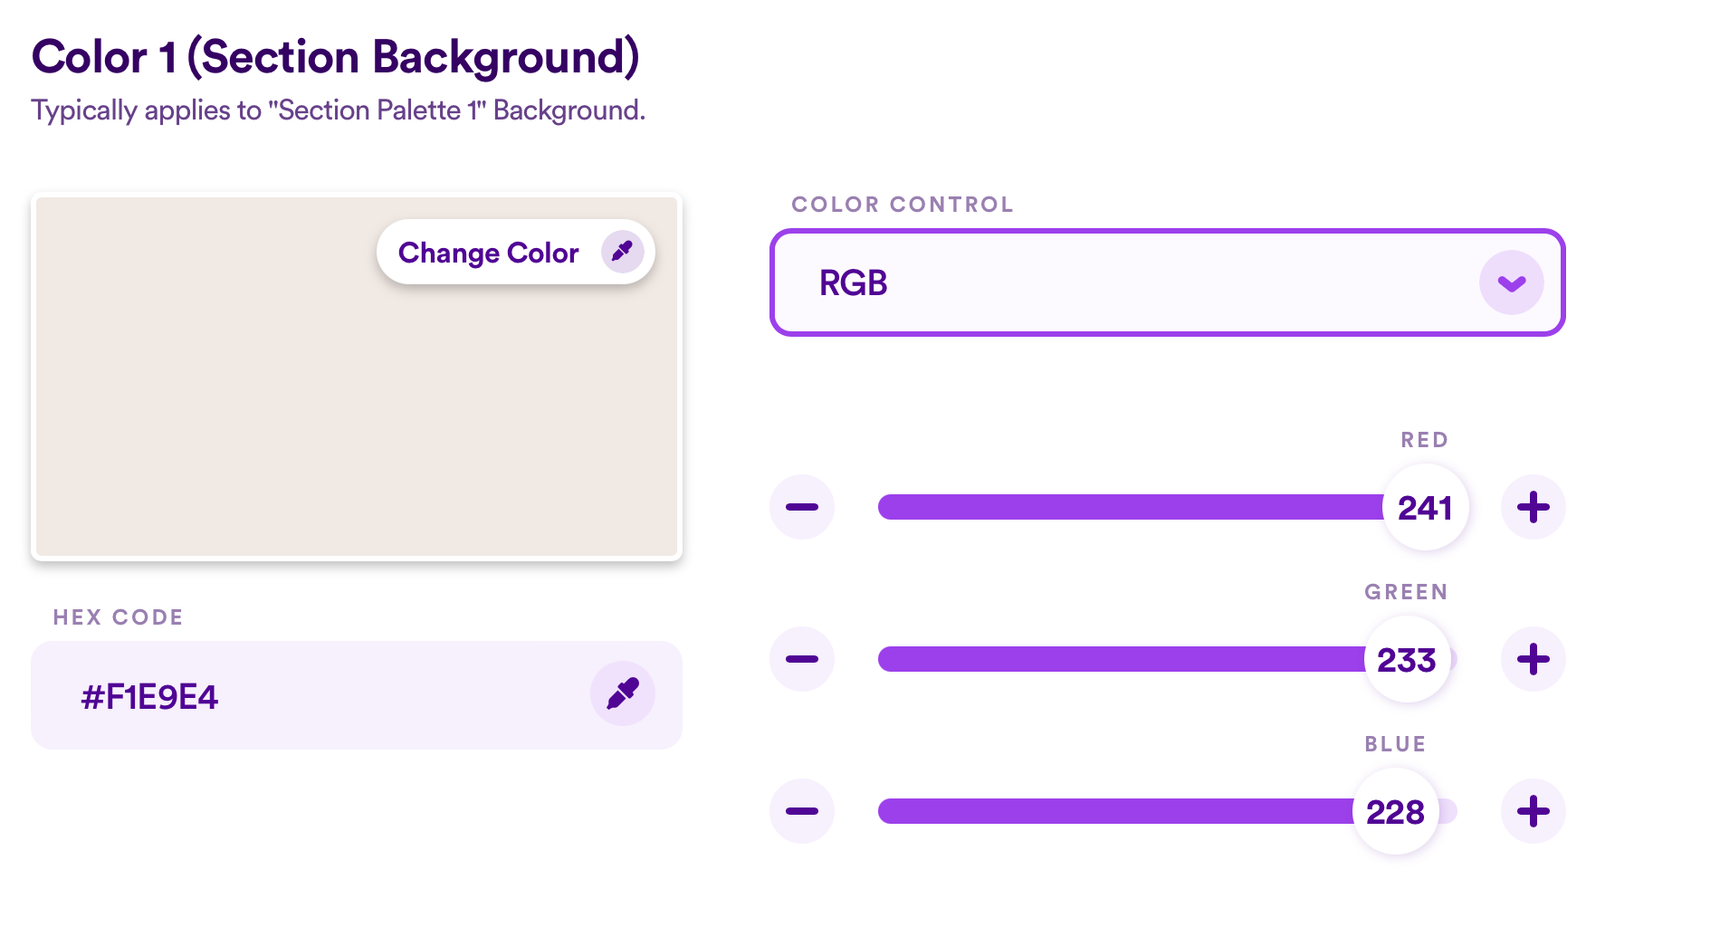Decrease Blue value with minus button

802,811
